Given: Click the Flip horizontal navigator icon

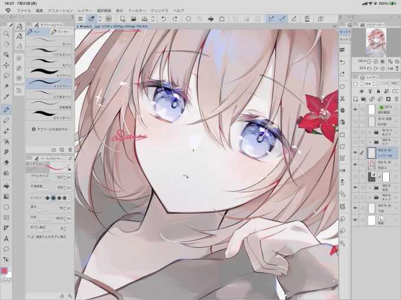Looking at the screenshot, I should click(x=390, y=68).
